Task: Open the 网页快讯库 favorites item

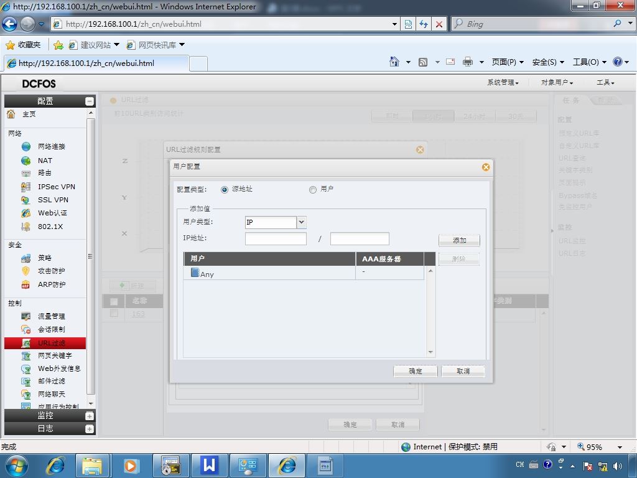Action: pos(156,45)
